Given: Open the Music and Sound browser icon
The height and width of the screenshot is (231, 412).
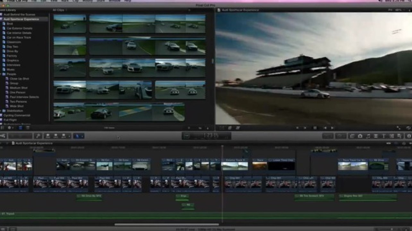Looking at the screenshot, I should 368,136.
